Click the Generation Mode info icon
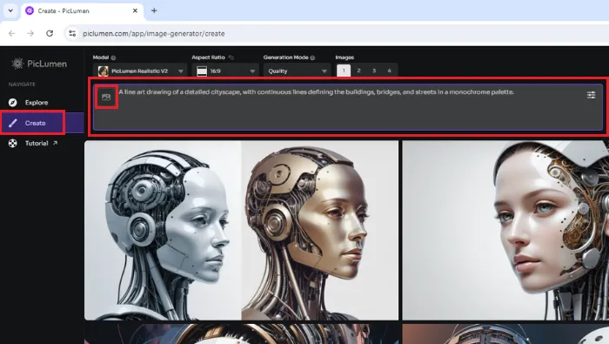Viewport: 609px width, 344px height. pos(312,57)
